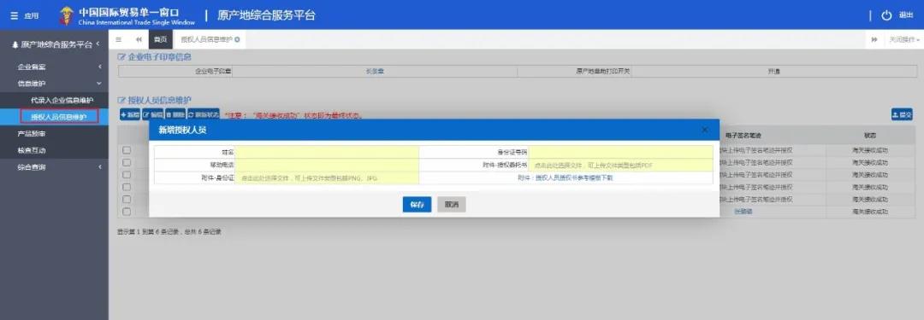
Task: Switch to the 授权人员信息维护 tab
Action: [x=207, y=39]
